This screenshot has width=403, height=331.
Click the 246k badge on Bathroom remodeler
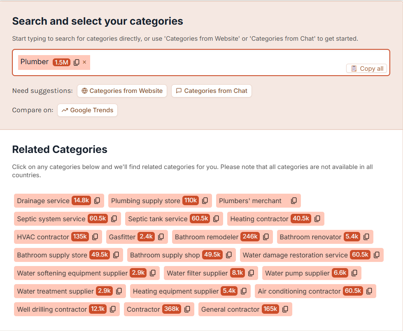[x=250, y=236]
